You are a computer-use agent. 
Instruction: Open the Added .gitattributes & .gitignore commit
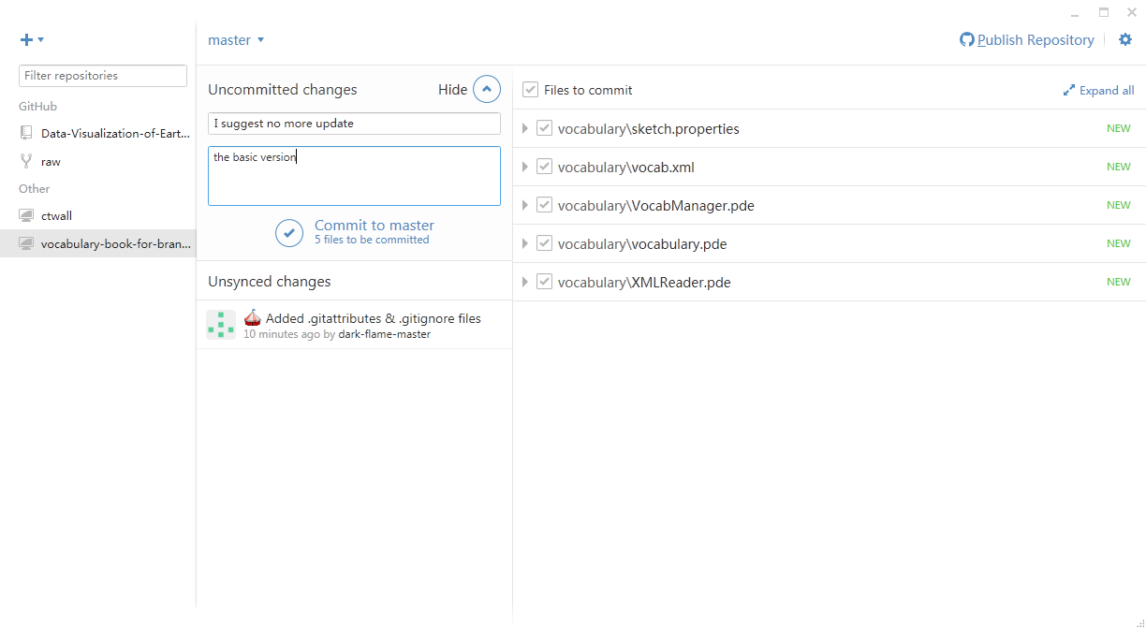pos(355,325)
